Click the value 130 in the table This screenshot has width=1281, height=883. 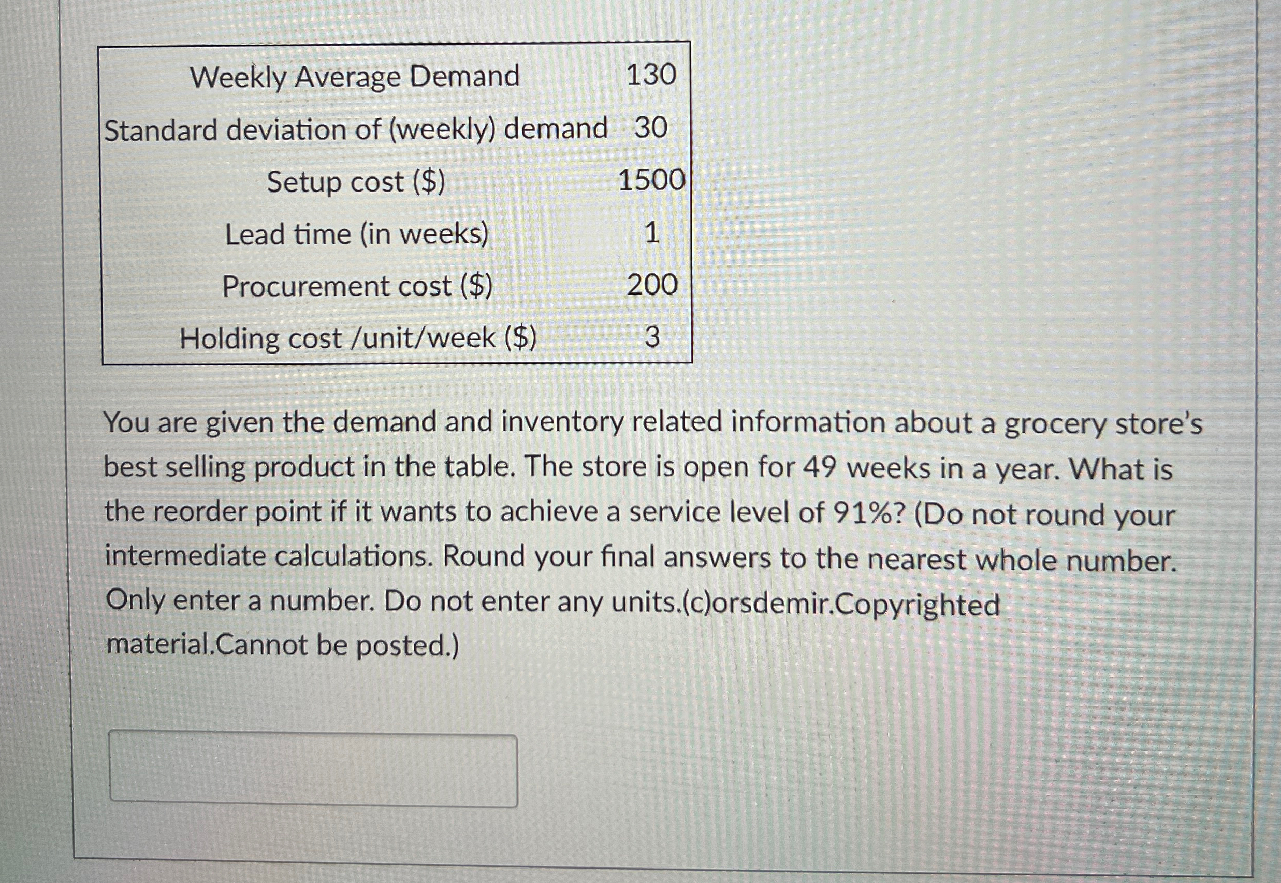pyautogui.click(x=653, y=77)
